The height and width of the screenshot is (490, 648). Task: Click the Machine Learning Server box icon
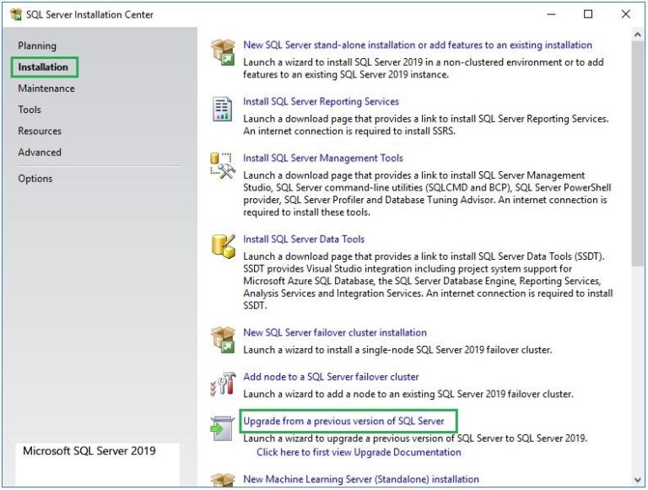pyautogui.click(x=223, y=479)
